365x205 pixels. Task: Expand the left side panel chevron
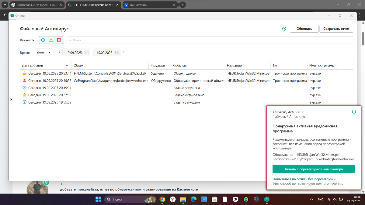point(11,99)
